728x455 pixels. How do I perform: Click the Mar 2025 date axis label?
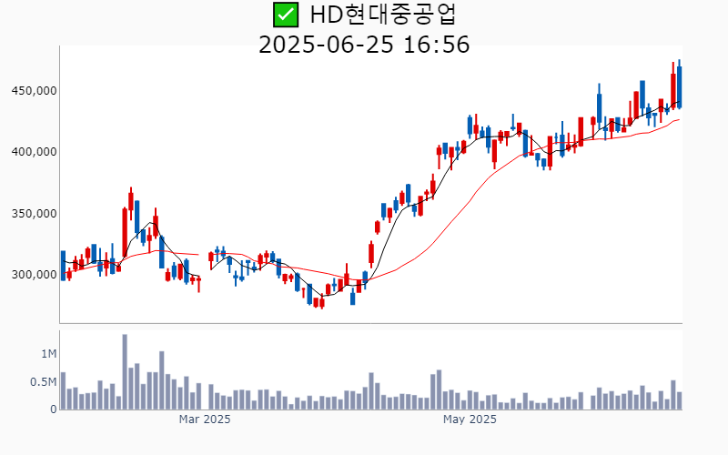click(x=205, y=420)
